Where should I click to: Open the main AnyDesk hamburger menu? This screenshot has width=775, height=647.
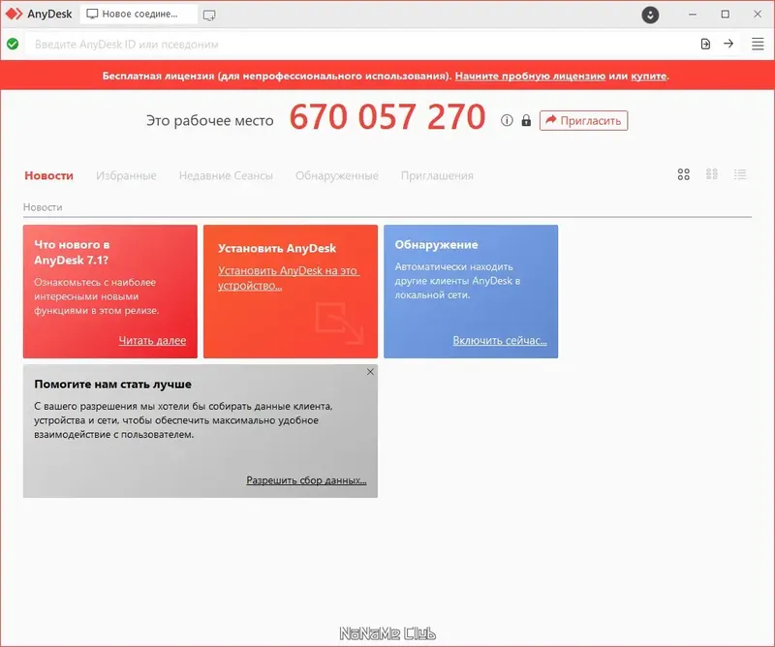(757, 44)
